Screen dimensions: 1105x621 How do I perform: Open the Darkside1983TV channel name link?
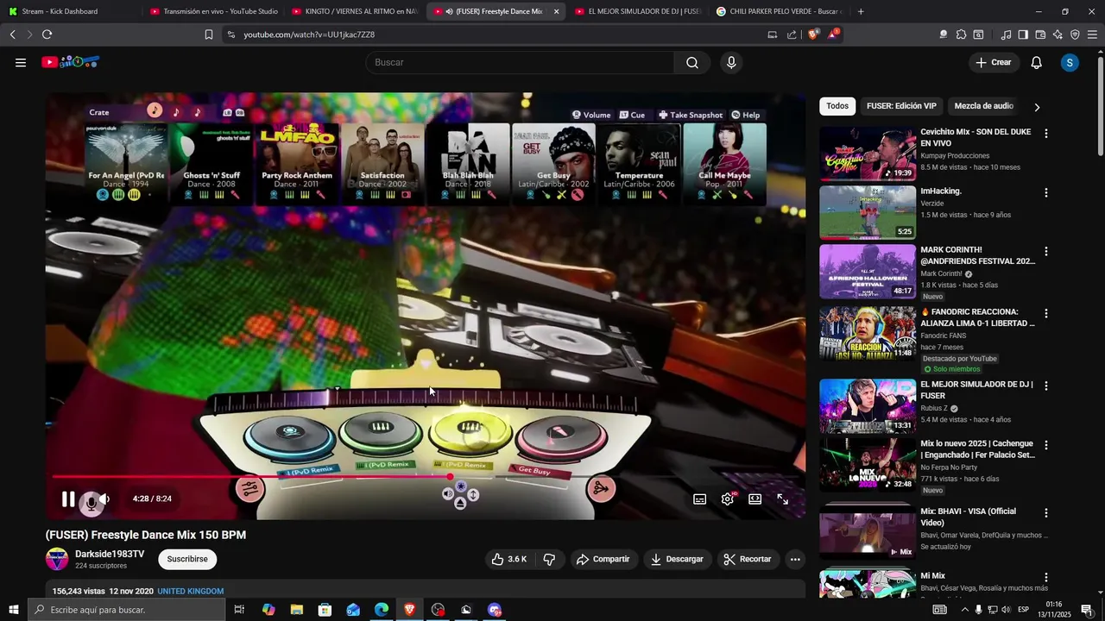click(x=110, y=554)
